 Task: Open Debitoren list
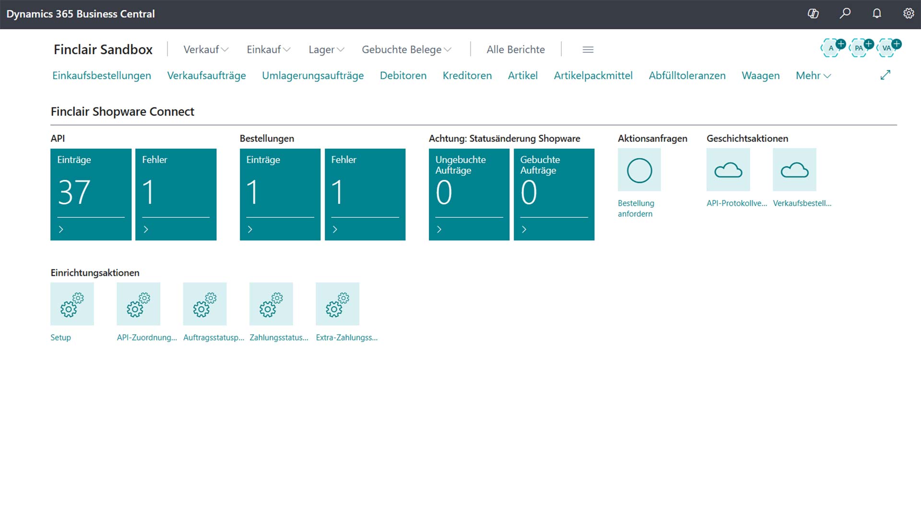pos(403,76)
